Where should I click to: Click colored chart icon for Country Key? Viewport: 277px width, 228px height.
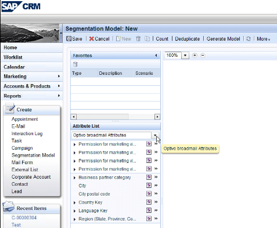149,202
